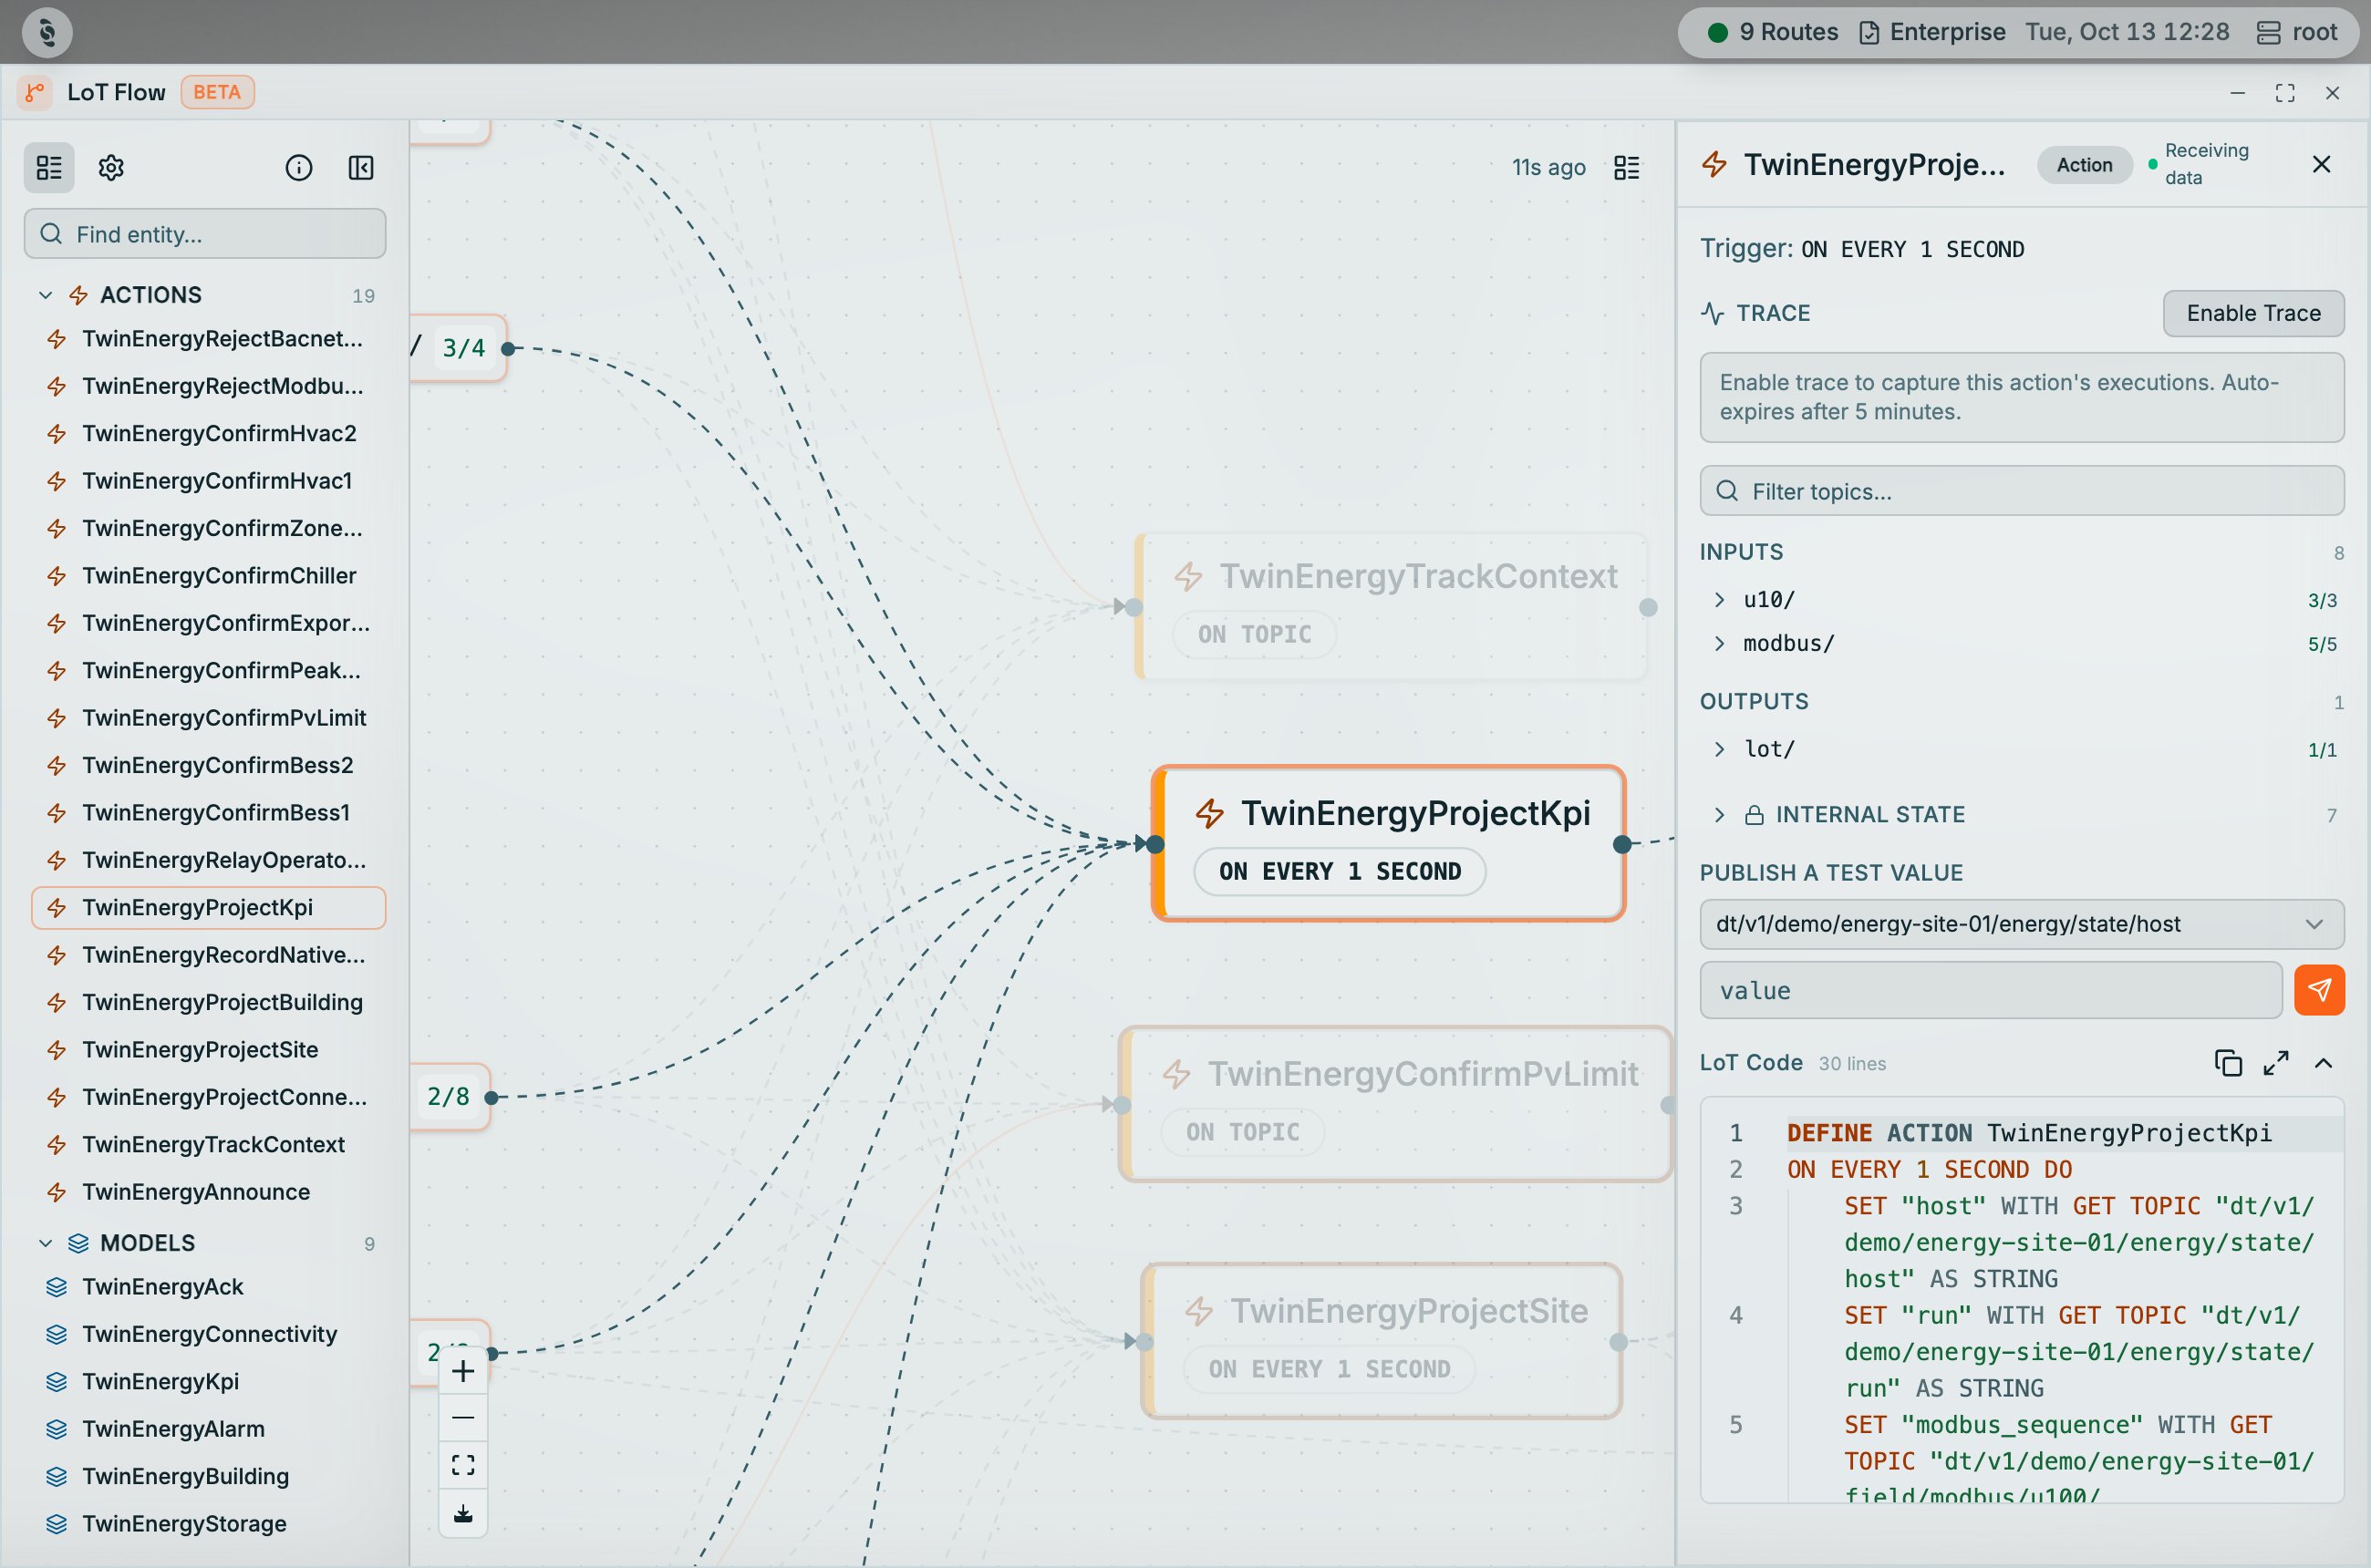Select the TwinEnergyAlarm model
This screenshot has height=1568, width=2371.
[208, 1429]
